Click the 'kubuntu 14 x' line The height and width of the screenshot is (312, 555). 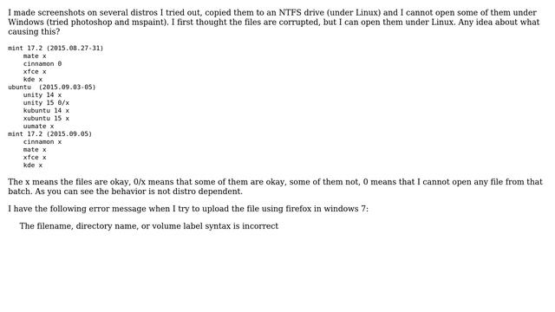tap(46, 110)
